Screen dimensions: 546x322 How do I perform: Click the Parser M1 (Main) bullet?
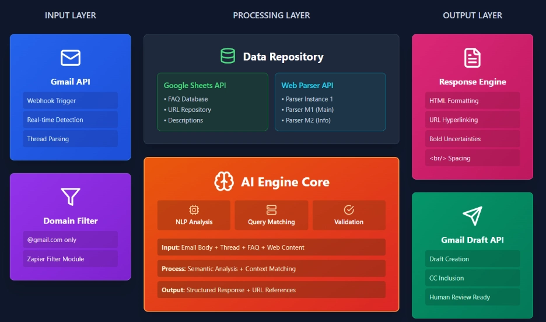click(307, 110)
